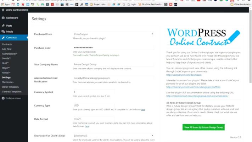Open the CodeCanyon portfolio link
252x142 pixels.
193,87
